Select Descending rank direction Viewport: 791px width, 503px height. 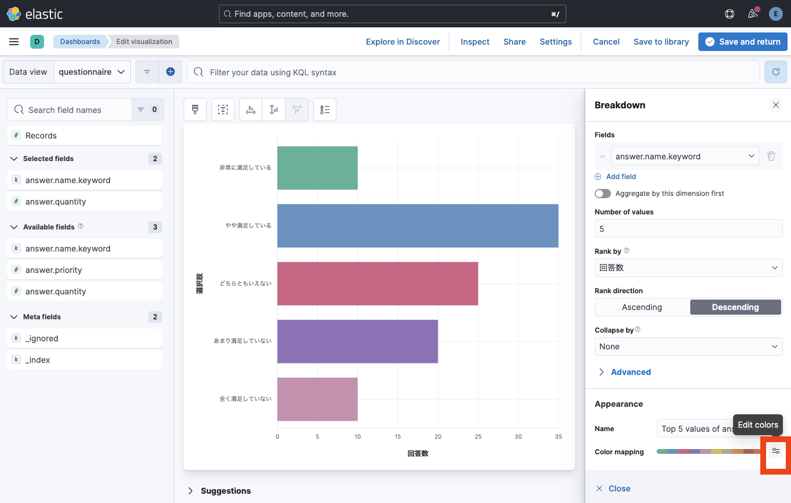tap(735, 307)
